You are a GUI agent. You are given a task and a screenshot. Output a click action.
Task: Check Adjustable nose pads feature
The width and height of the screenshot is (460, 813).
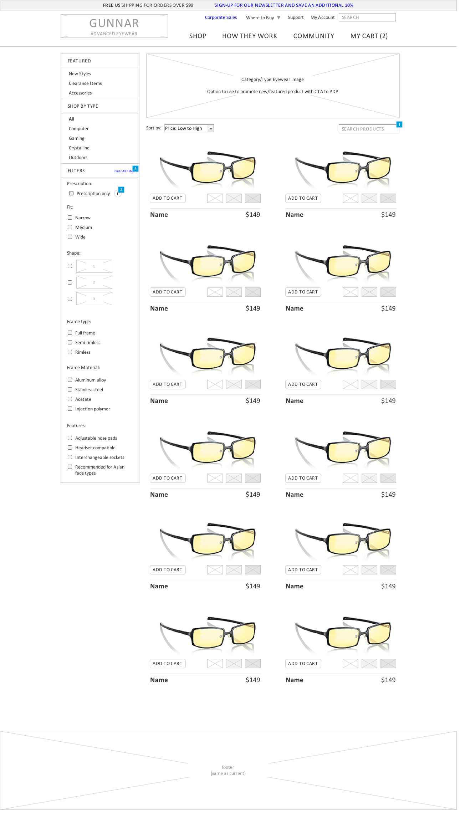tap(70, 438)
